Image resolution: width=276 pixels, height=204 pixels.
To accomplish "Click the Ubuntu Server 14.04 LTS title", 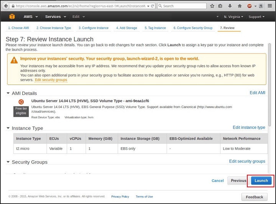I will [x=90, y=101].
